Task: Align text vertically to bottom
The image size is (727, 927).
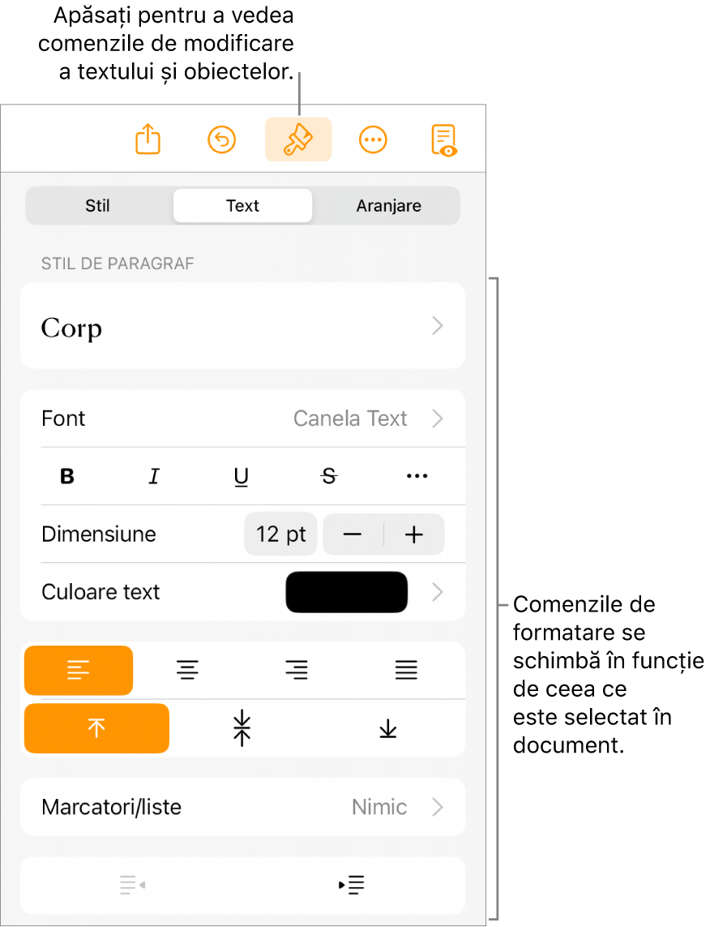Action: [x=388, y=728]
